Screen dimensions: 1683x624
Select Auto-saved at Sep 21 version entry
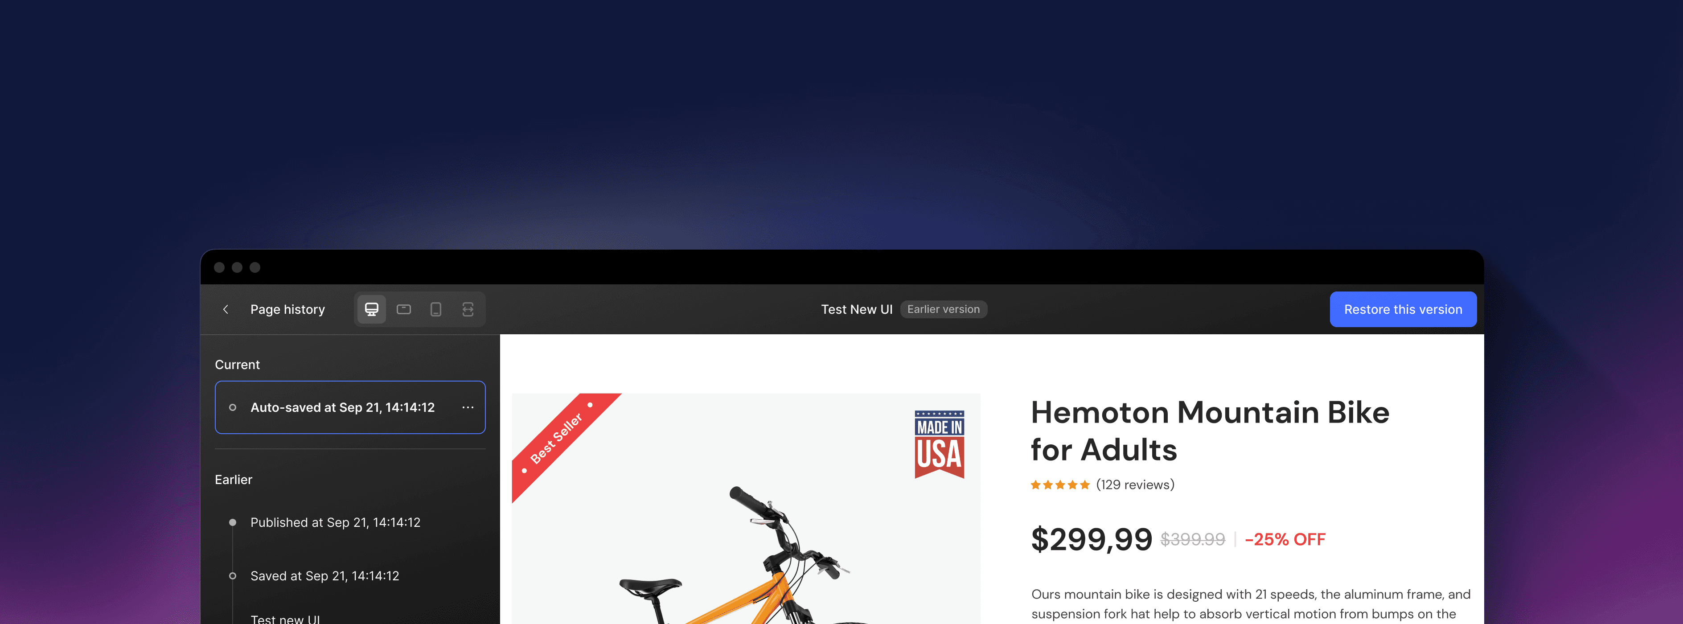coord(349,407)
